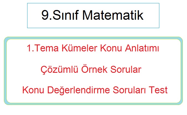Open the "Konu Değerlendirme Soruları Test" line
The width and height of the screenshot is (187, 115).
click(x=95, y=90)
